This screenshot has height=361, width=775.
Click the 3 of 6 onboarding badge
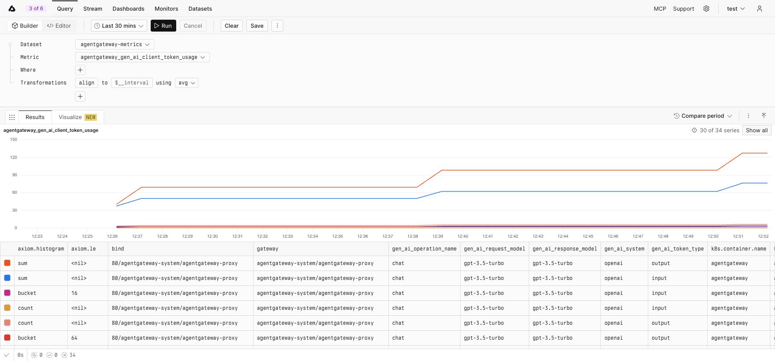(36, 9)
